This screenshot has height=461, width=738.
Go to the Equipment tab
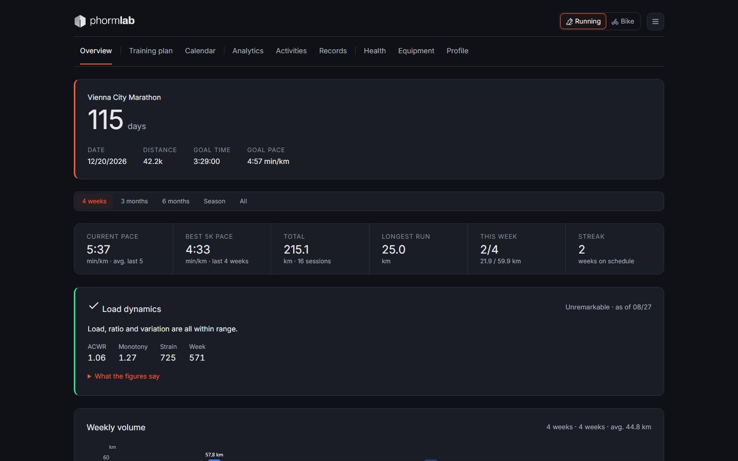[416, 51]
